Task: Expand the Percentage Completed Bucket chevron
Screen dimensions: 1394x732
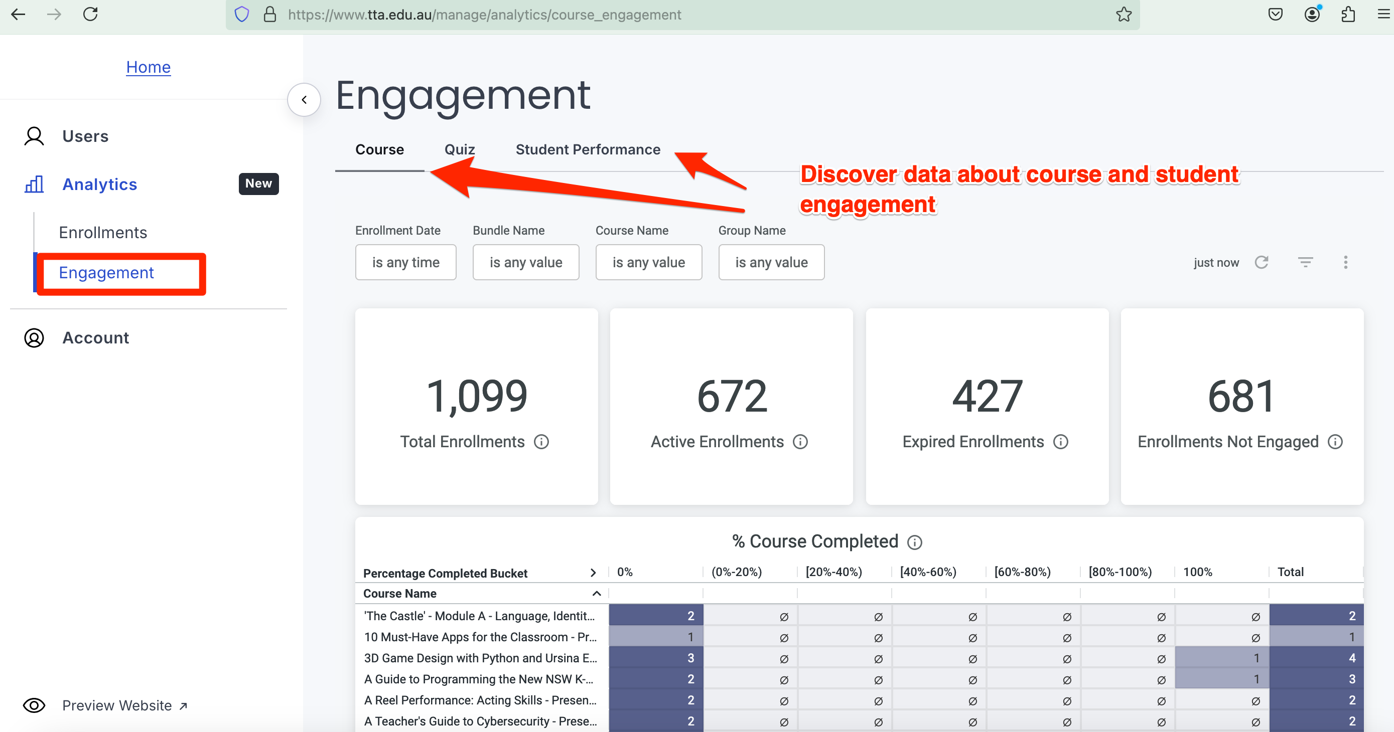Action: click(593, 573)
